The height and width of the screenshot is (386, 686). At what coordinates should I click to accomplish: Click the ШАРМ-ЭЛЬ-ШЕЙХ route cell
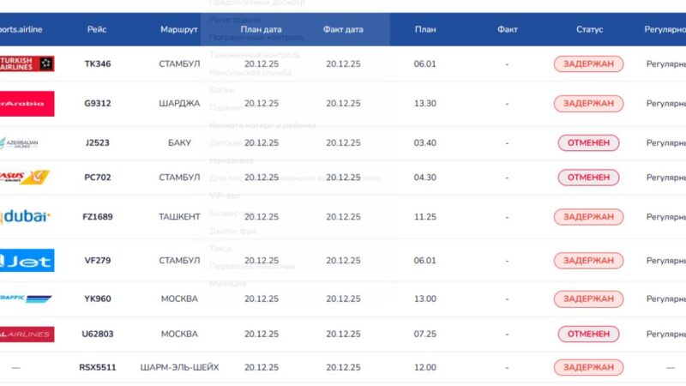pos(179,367)
